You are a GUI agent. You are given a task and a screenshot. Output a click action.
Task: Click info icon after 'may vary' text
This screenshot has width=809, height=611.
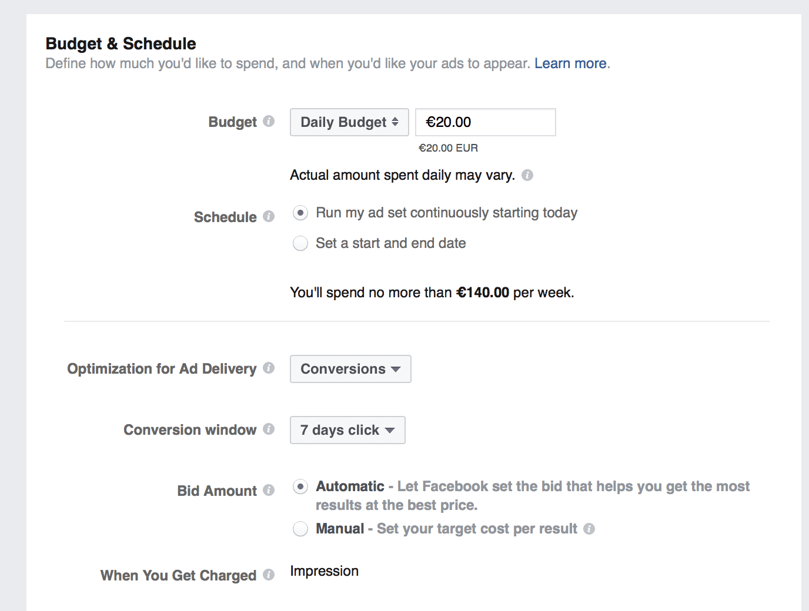pyautogui.click(x=527, y=175)
